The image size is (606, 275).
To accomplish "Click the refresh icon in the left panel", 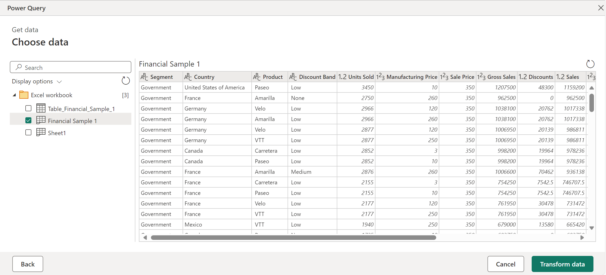I will click(126, 81).
